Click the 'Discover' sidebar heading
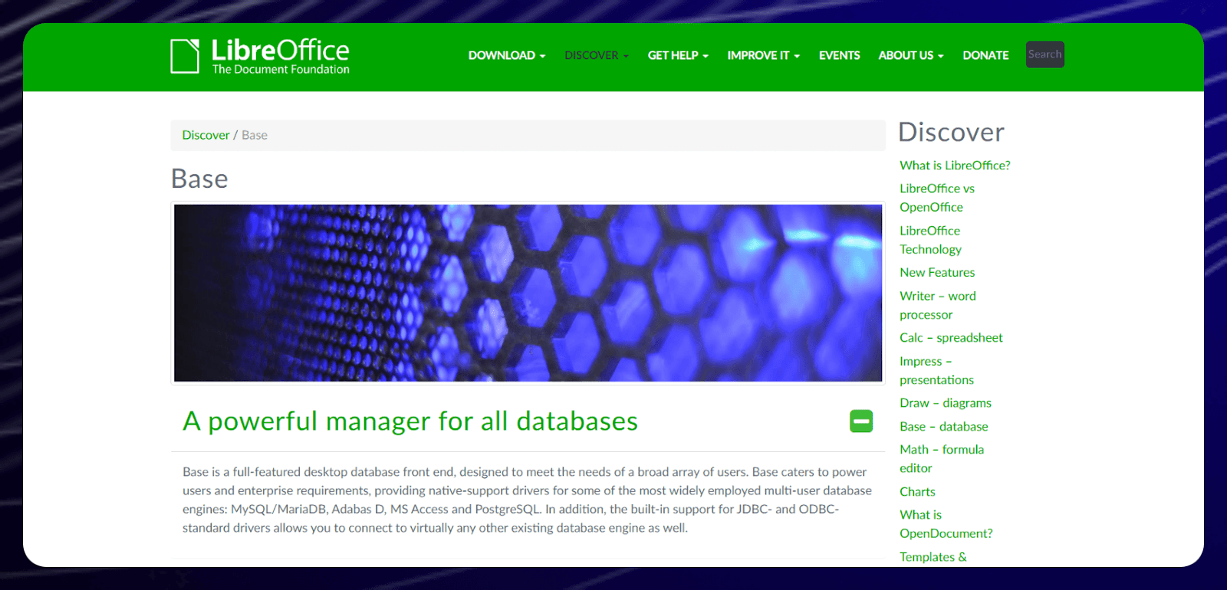 pos(951,132)
